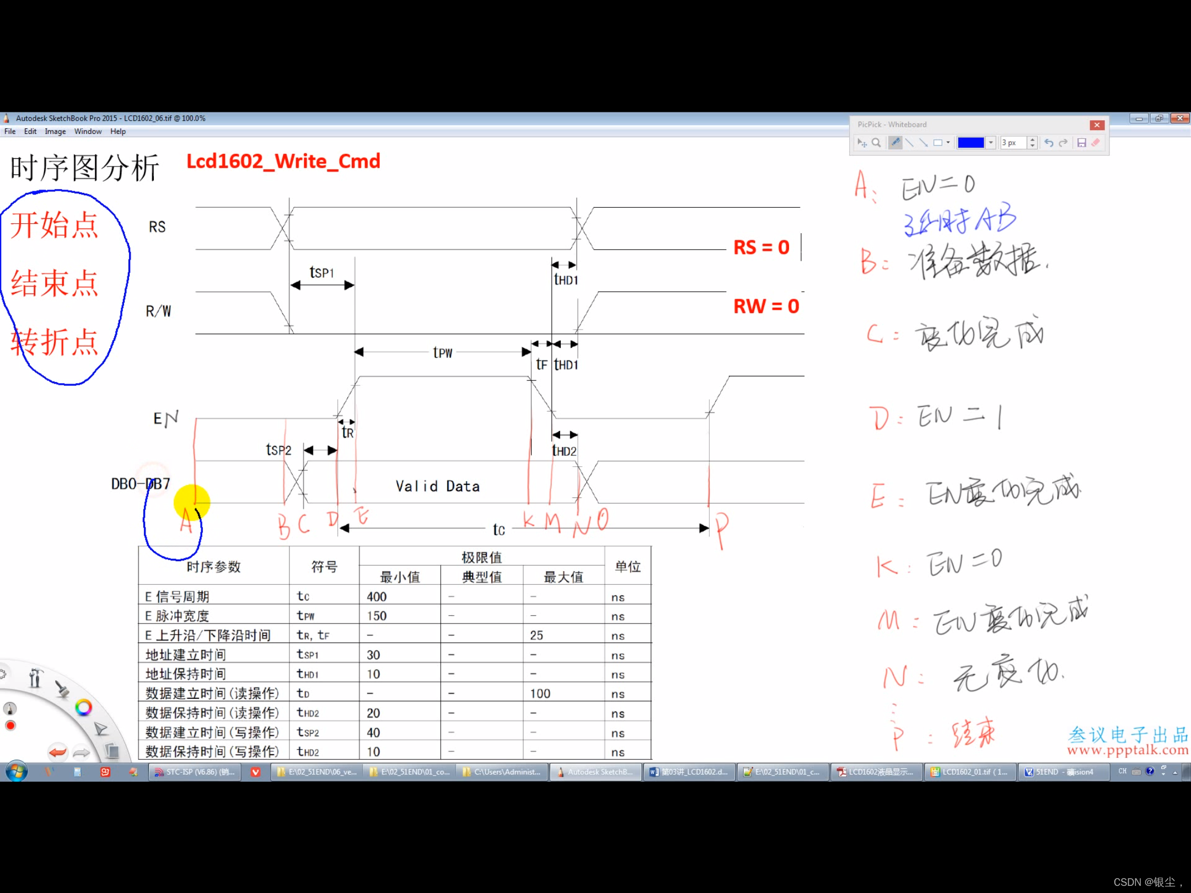The image size is (1191, 893).
Task: Decrease pen width with down stepper
Action: [x=1032, y=146]
